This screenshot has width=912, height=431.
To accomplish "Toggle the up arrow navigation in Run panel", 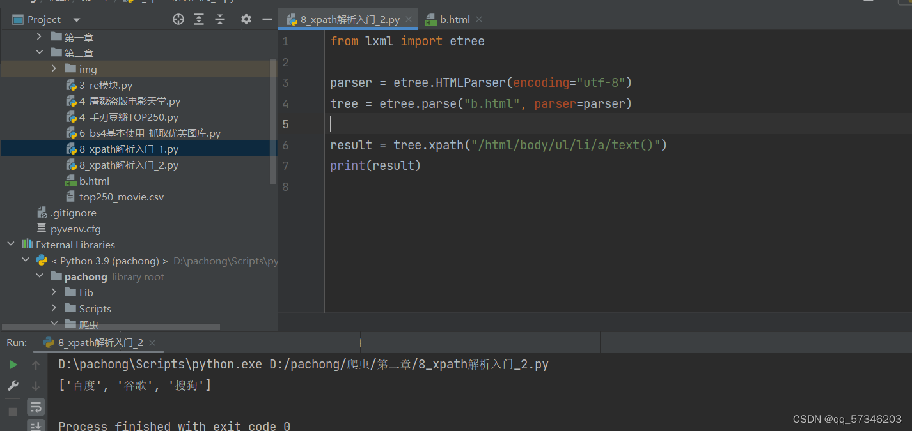I will [x=35, y=364].
